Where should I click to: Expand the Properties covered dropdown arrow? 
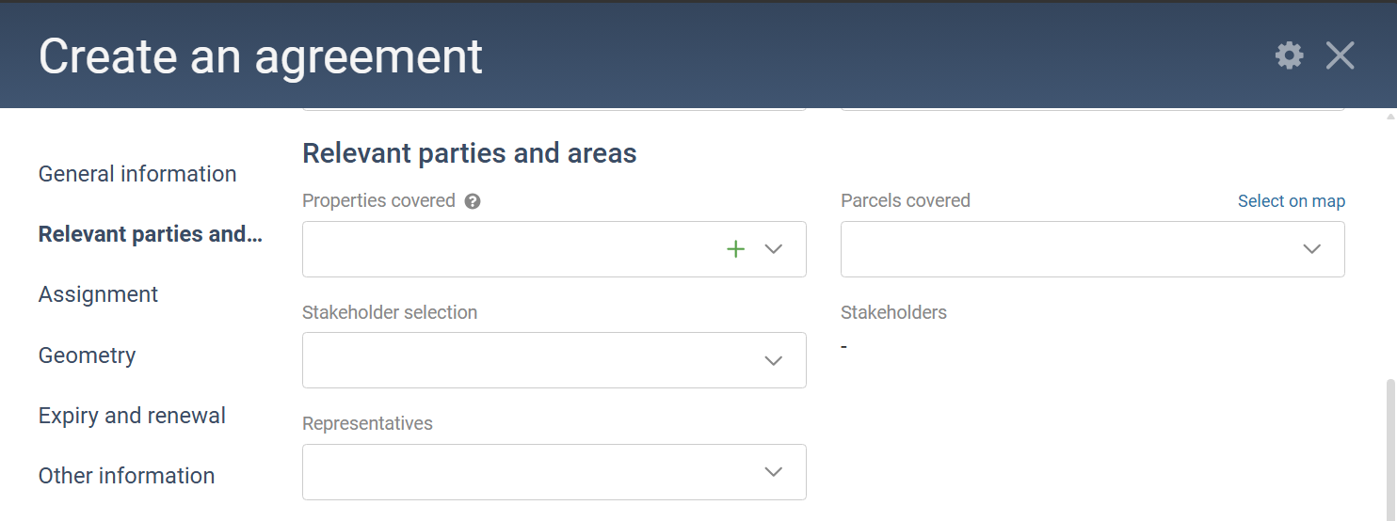pos(774,249)
